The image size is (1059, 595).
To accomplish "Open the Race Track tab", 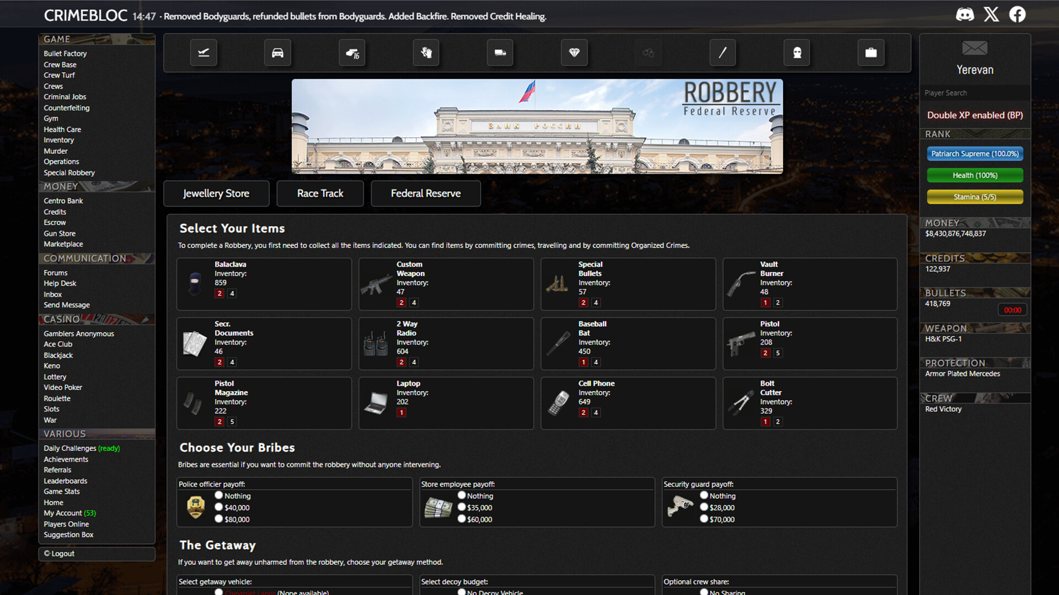I will pos(320,193).
